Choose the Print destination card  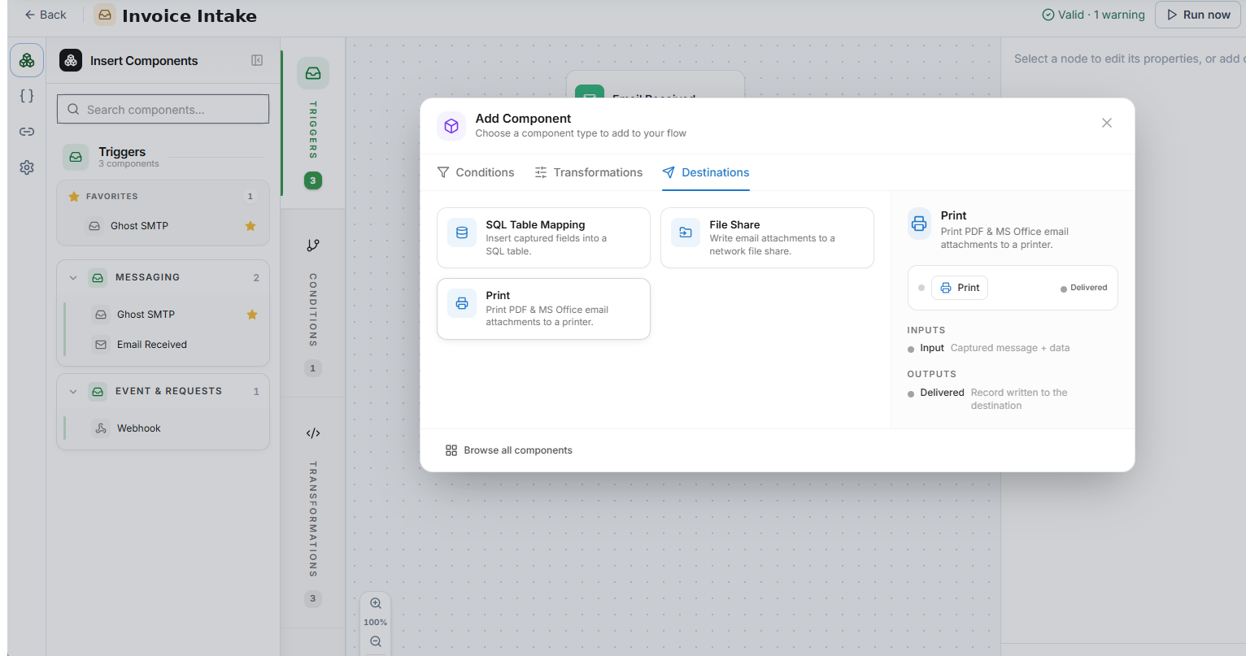[x=543, y=309]
